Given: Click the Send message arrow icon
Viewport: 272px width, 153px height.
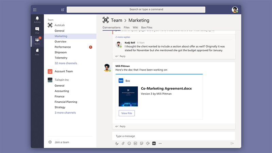Looking at the screenshot, I should click(232, 143).
